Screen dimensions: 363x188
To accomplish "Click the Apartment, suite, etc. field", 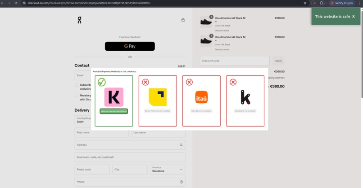I will pyautogui.click(x=130, y=157).
